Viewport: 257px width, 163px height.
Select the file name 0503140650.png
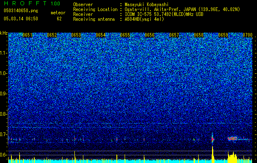(21, 11)
